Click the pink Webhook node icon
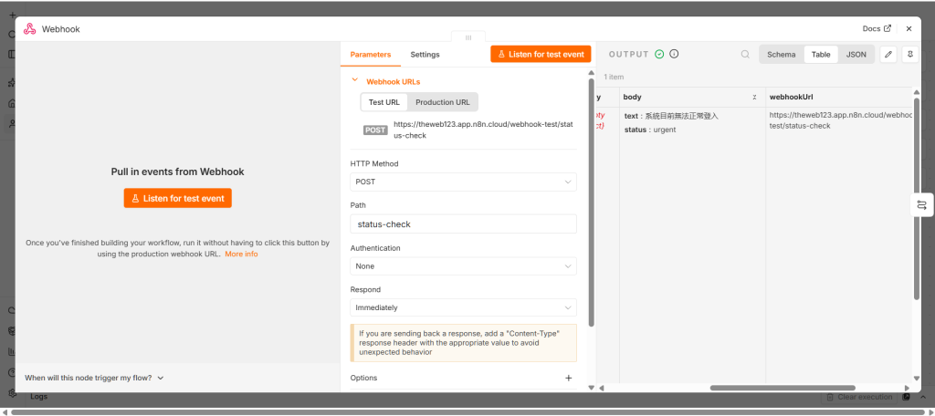The width and height of the screenshot is (935, 416). (30, 28)
